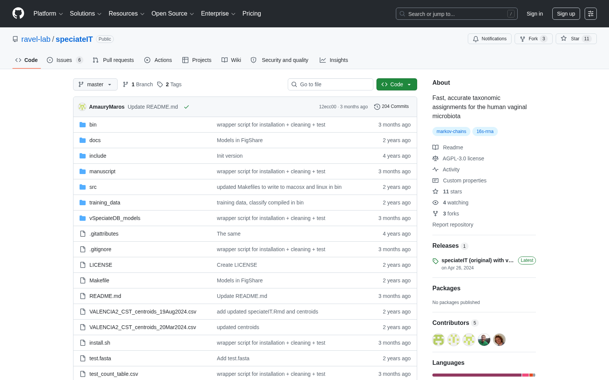The image size is (609, 380).
Task: Click the install.sh file icon
Action: [x=83, y=343]
